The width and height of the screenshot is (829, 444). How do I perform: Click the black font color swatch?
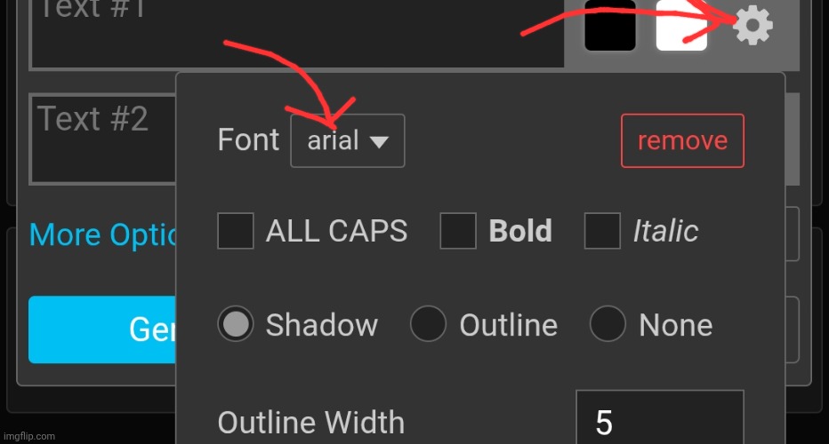coord(610,25)
